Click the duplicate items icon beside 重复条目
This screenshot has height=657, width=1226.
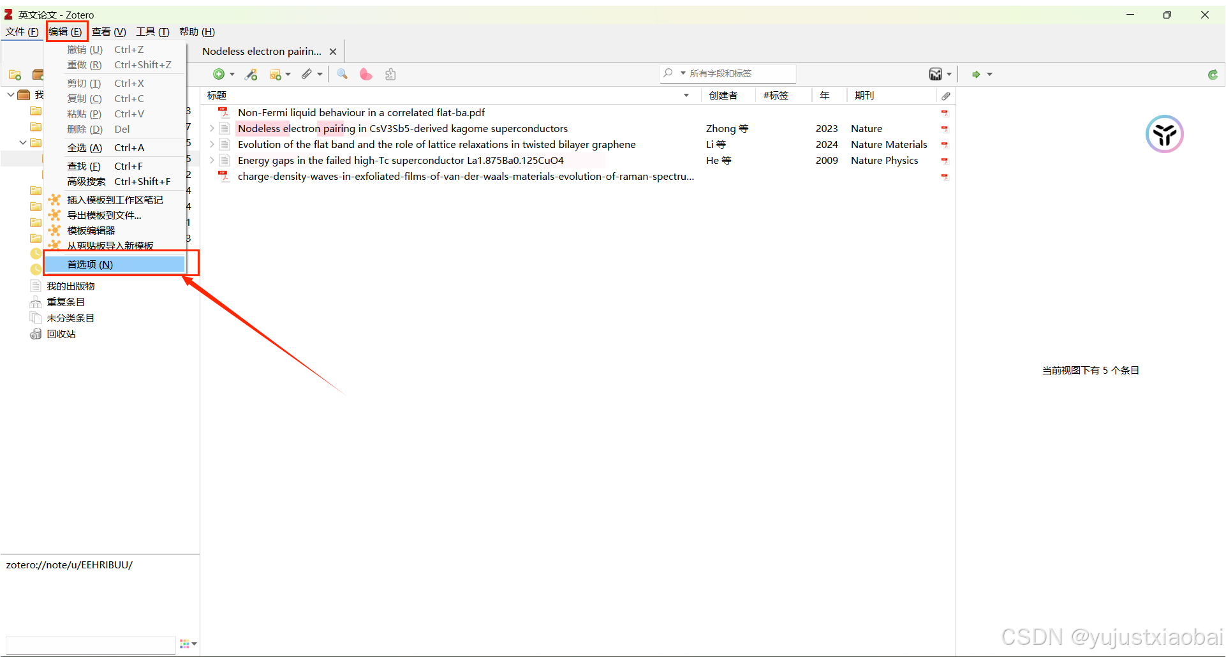click(x=36, y=302)
